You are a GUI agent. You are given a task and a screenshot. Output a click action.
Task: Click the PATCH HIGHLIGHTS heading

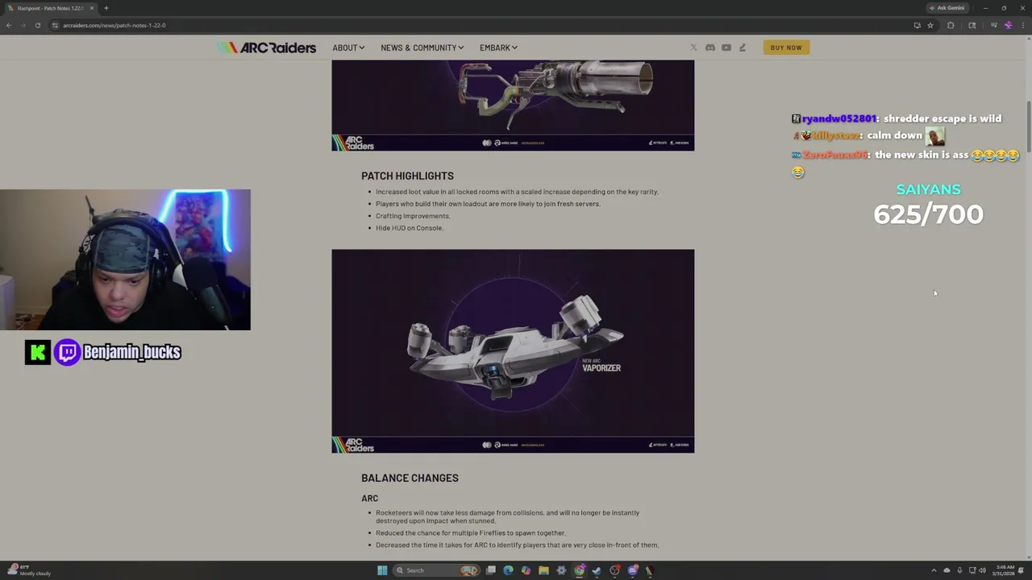coord(407,176)
